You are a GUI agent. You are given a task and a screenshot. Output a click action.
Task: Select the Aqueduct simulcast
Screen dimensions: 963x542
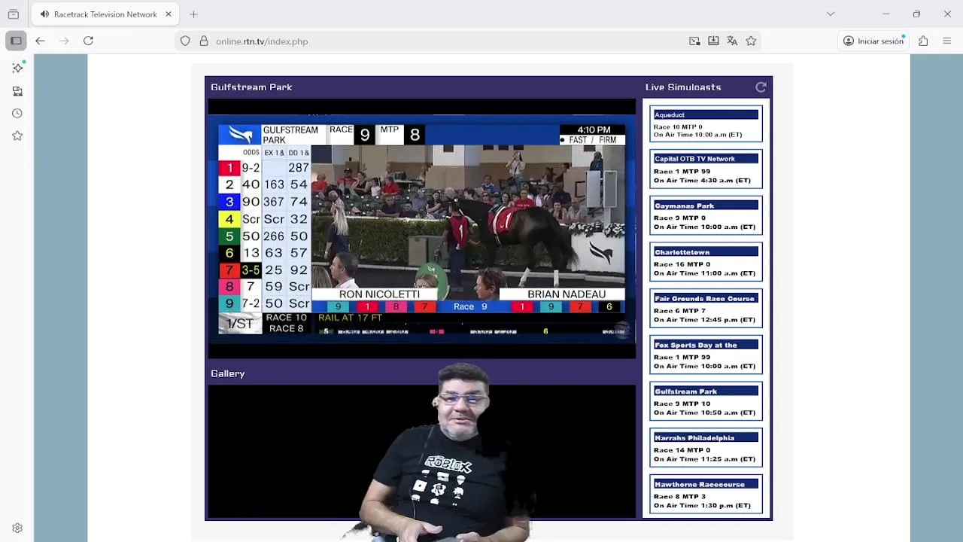(706, 124)
